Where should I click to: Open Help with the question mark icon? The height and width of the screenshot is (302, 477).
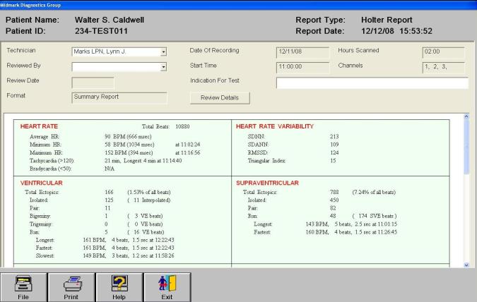click(x=119, y=287)
